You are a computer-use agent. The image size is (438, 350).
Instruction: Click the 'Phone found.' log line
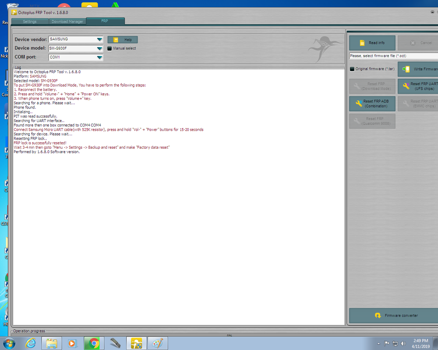click(25, 107)
